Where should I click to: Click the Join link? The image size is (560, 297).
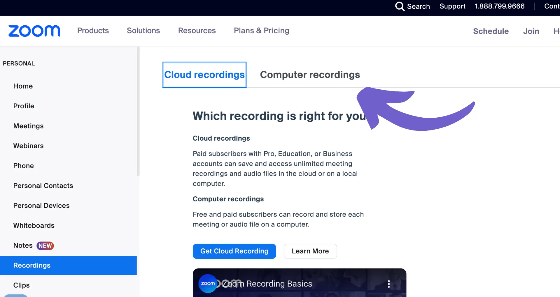pyautogui.click(x=531, y=31)
